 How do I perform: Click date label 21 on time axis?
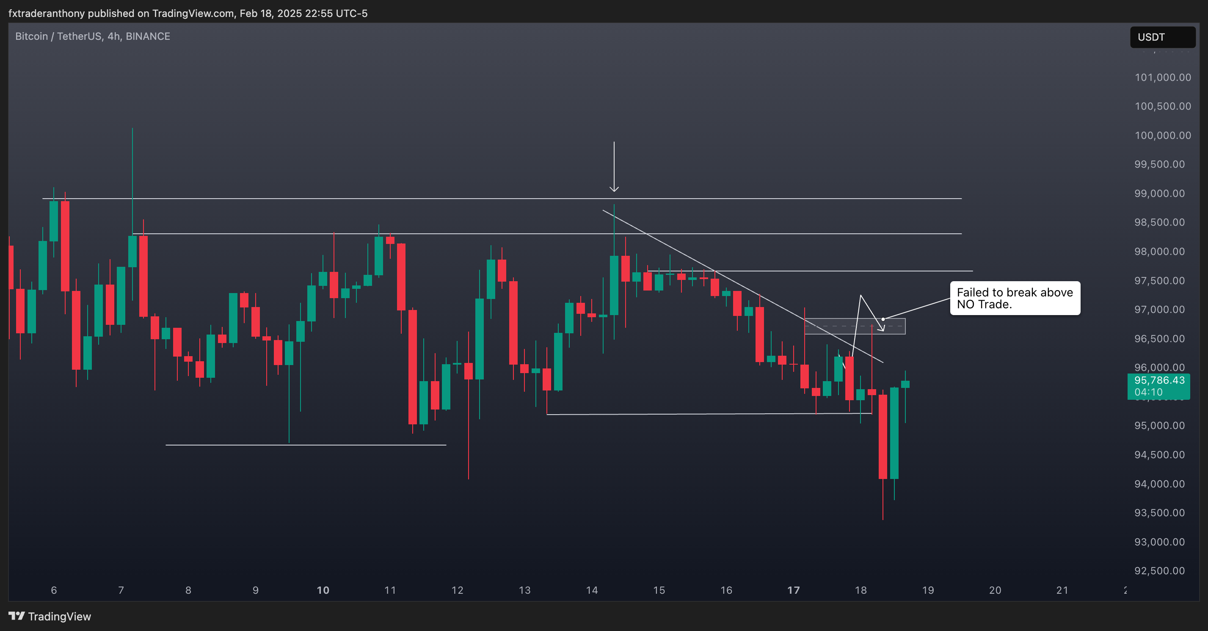(1063, 590)
